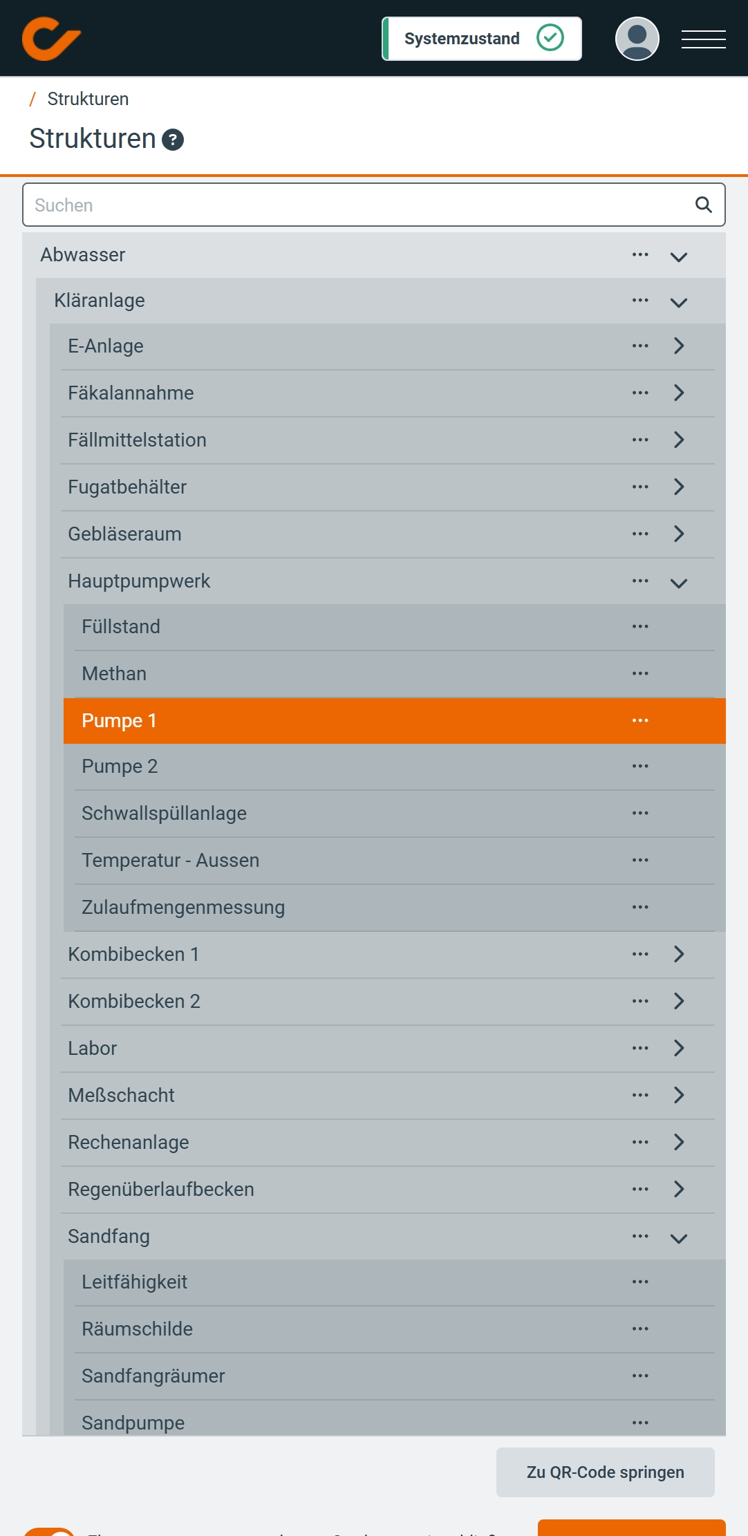The height and width of the screenshot is (1536, 748).
Task: Open options menu for Pumpe 1
Action: (640, 720)
